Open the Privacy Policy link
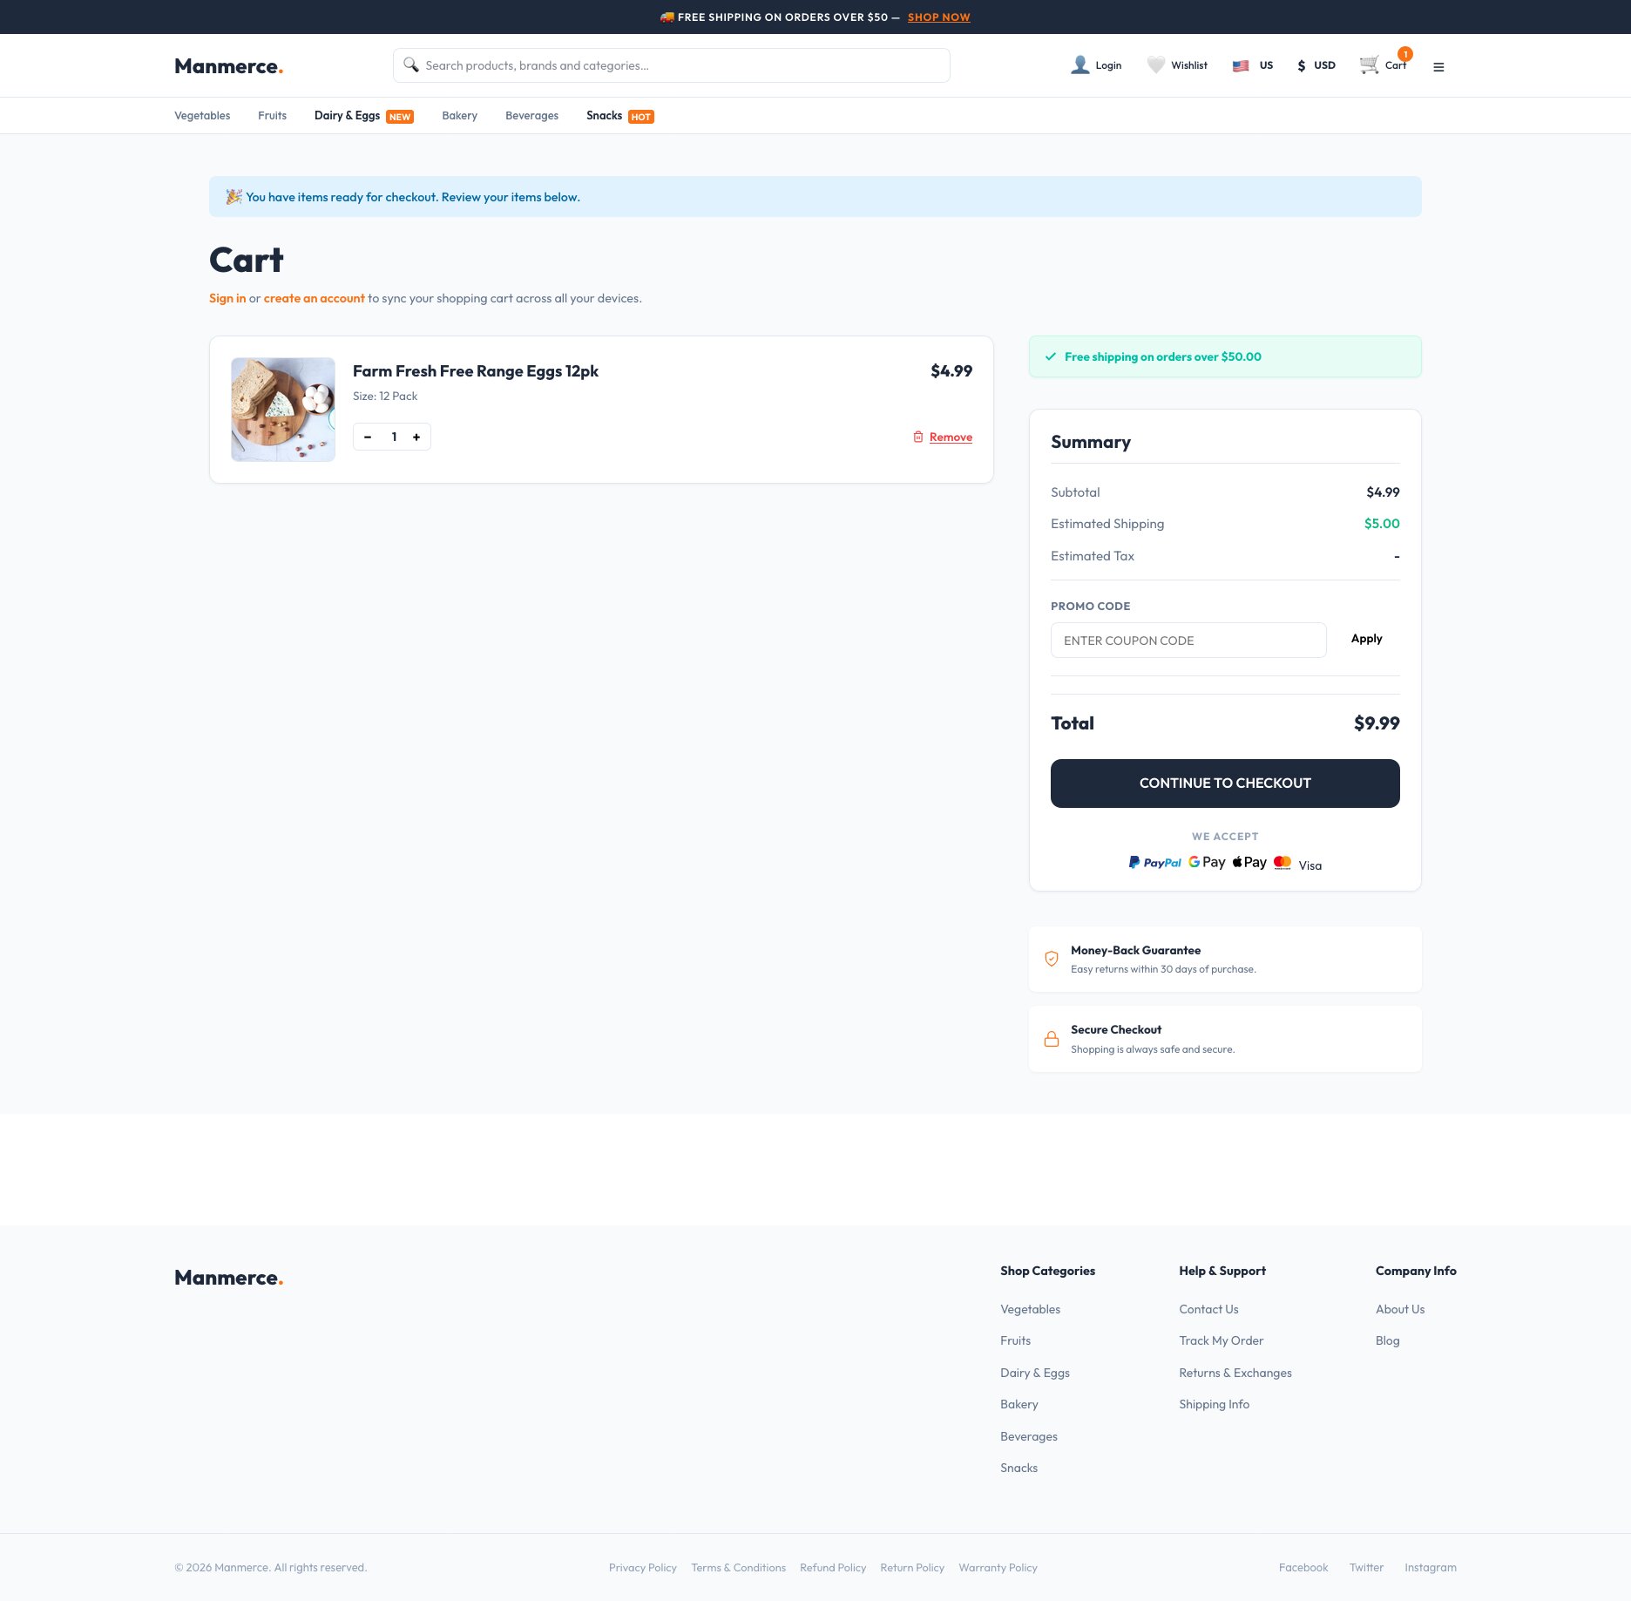 643,1567
